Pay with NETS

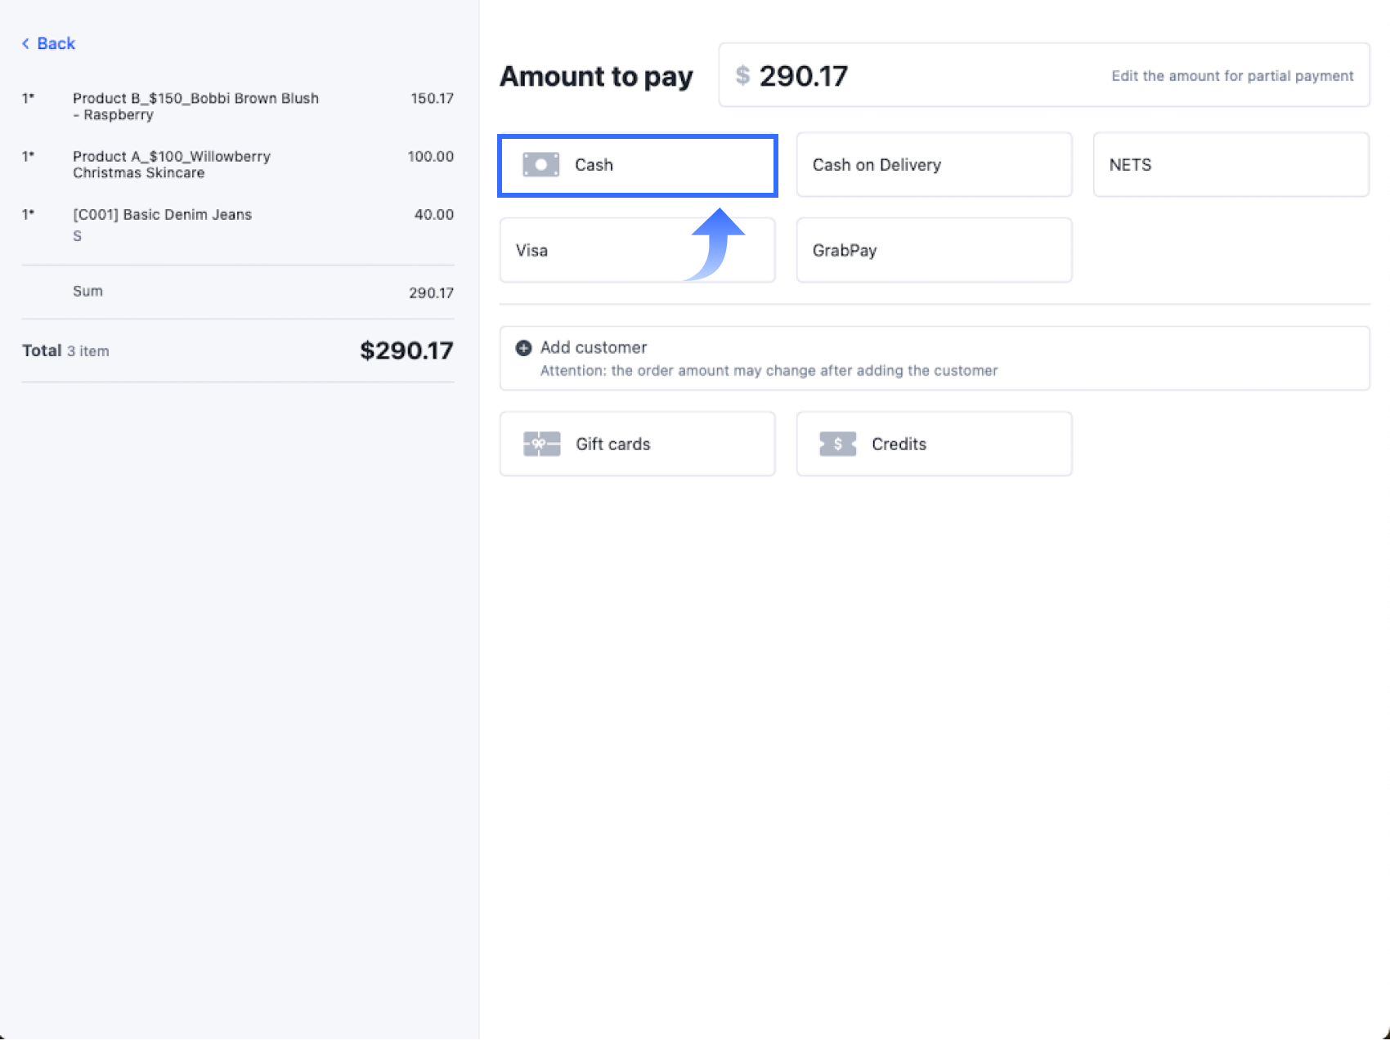click(1231, 165)
